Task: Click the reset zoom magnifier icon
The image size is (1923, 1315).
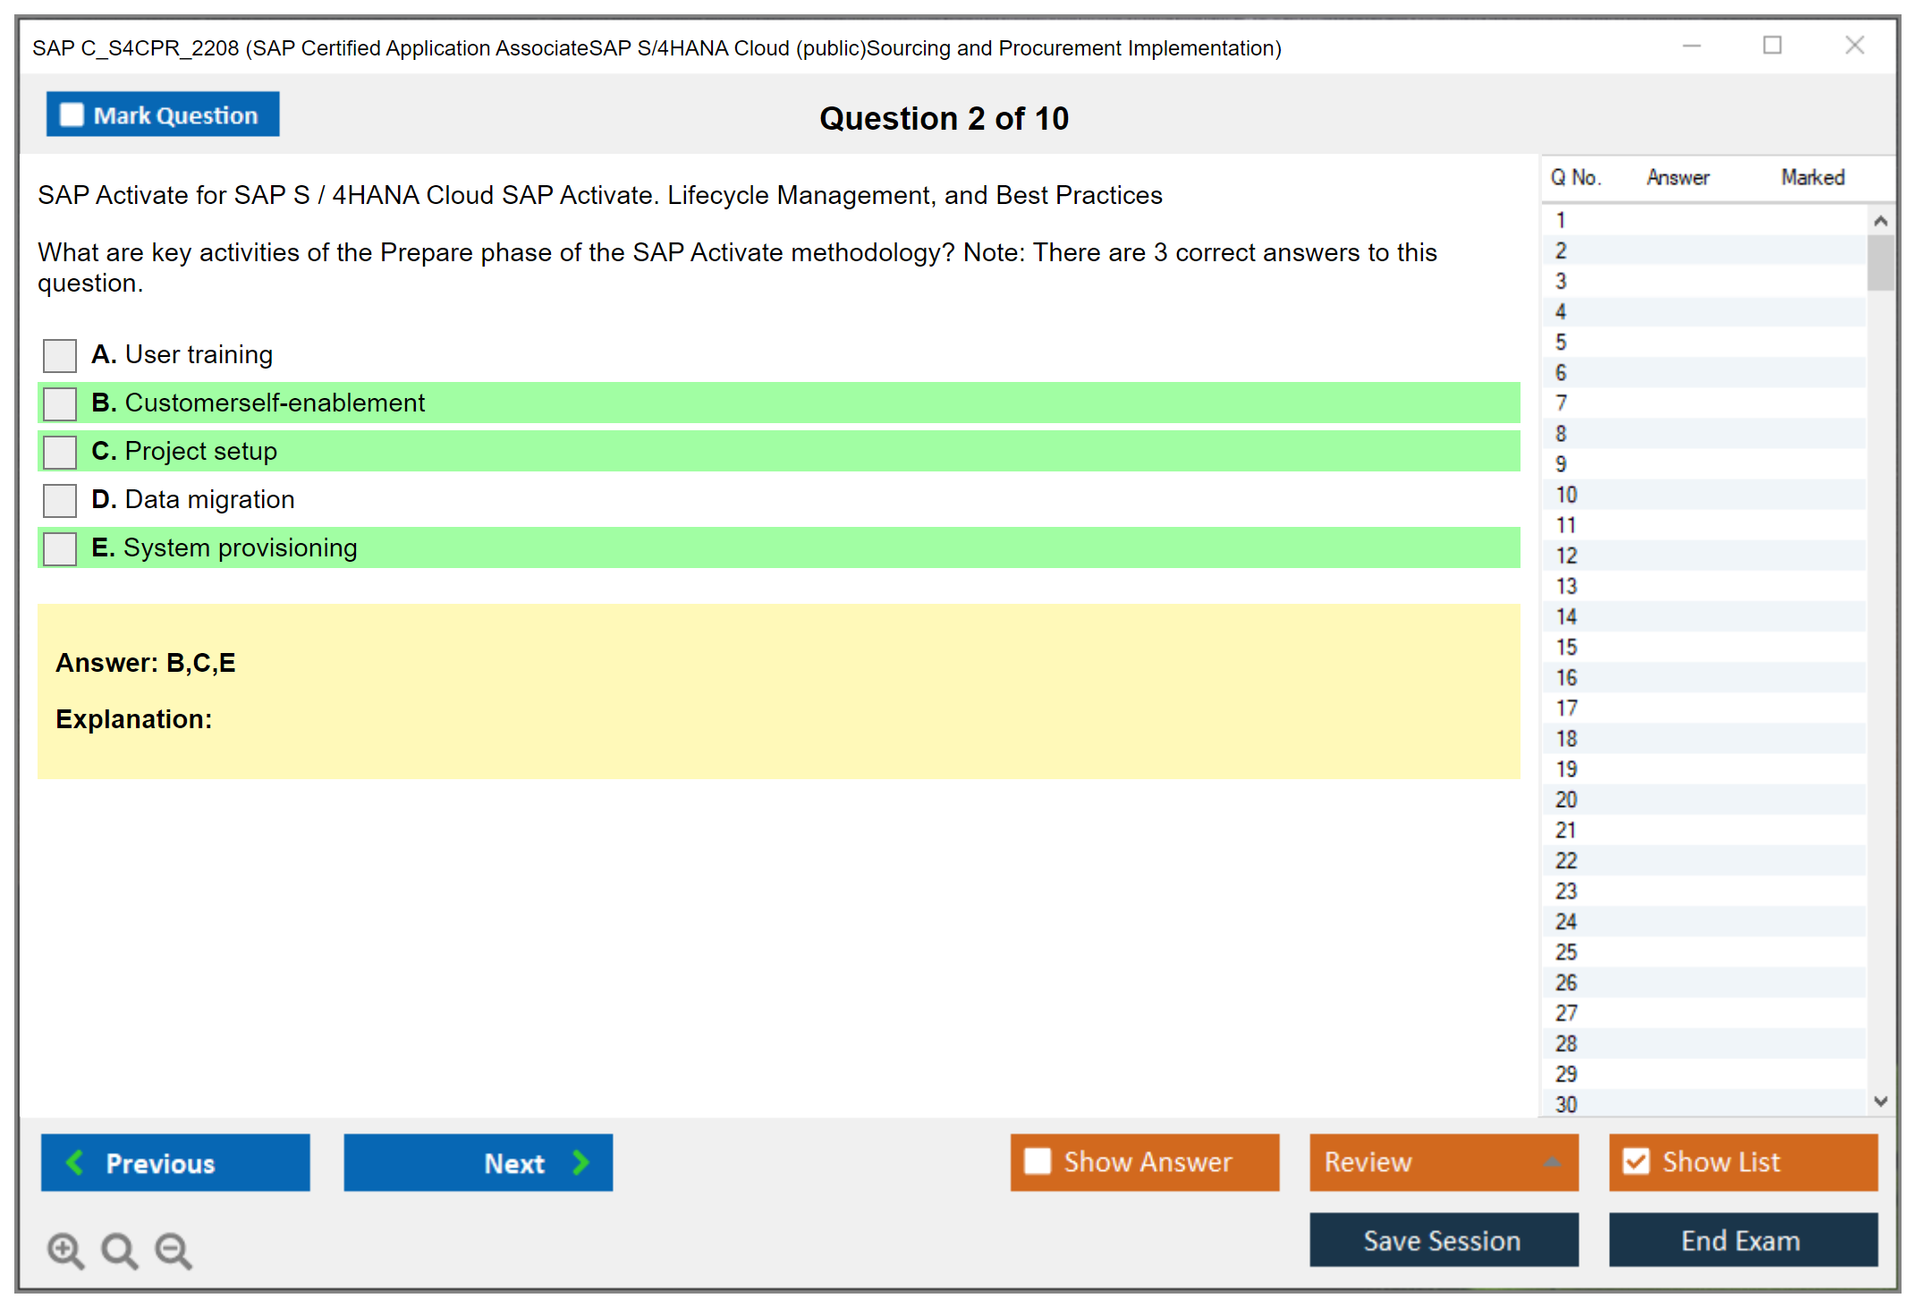Action: click(x=119, y=1250)
